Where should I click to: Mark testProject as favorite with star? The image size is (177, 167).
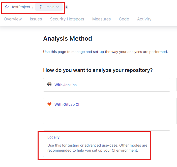7,7
